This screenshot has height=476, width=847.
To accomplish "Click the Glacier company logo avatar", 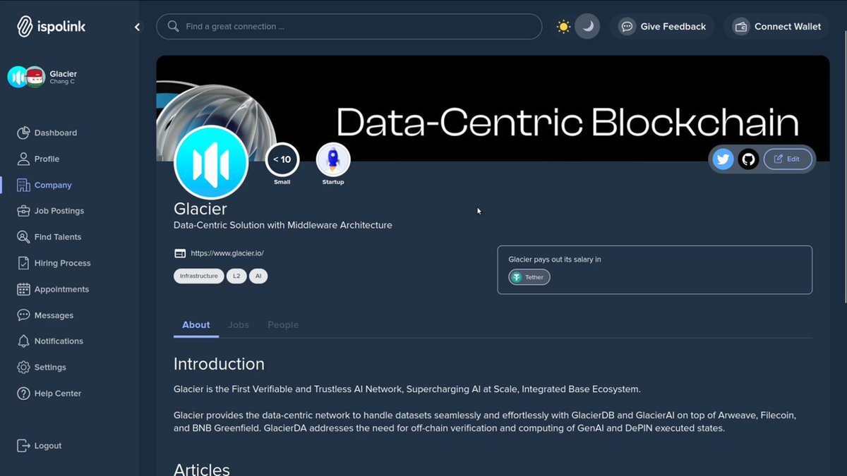I will click(211, 163).
